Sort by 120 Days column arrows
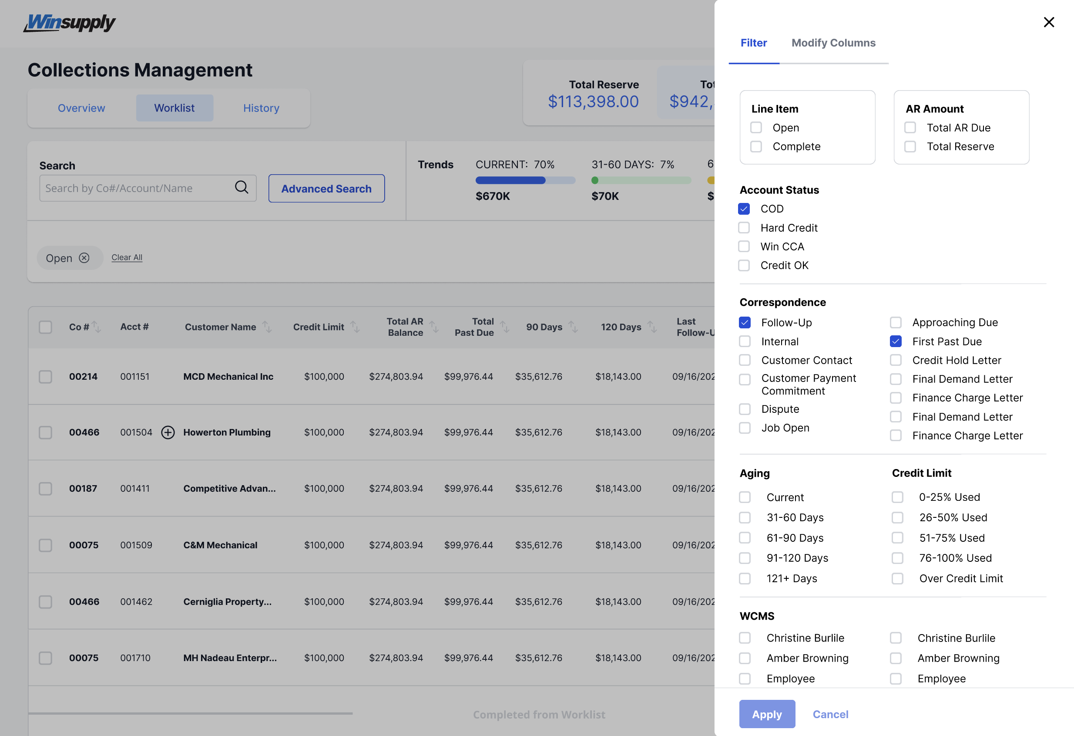The image size is (1074, 736). click(x=652, y=327)
